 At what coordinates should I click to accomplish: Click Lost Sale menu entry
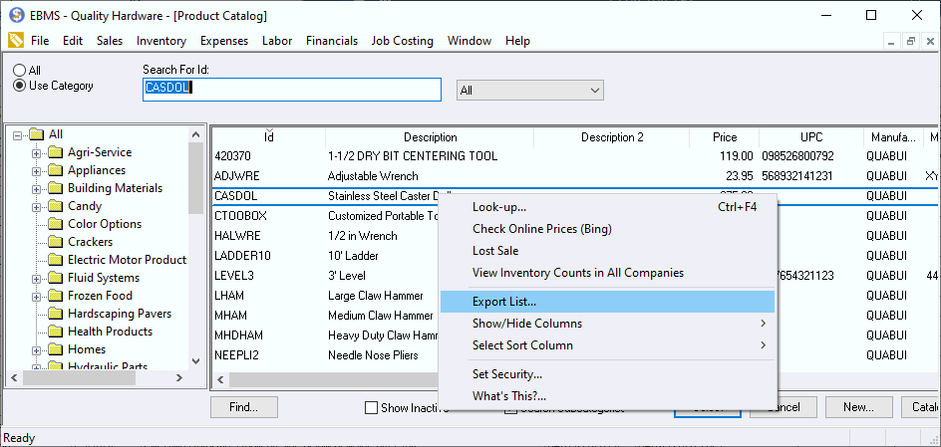point(607,251)
